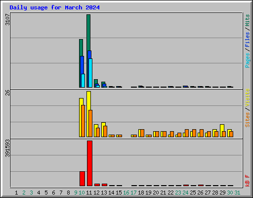This screenshot has height=198, width=253.
Task: Click the orange sites bar for day 10
Action: [x=83, y=121]
